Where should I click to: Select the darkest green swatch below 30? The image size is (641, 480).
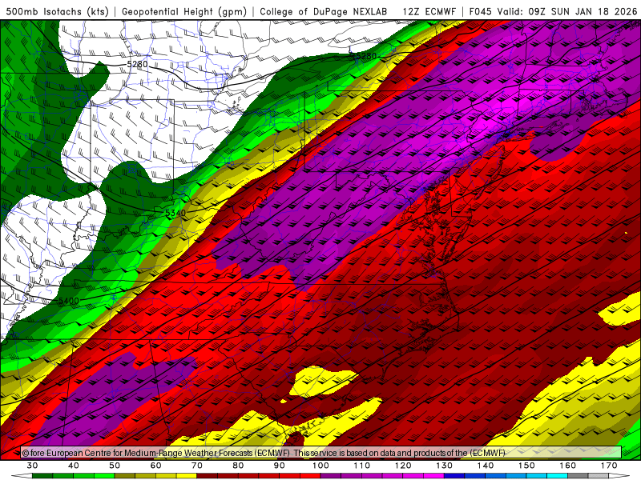[42, 476]
